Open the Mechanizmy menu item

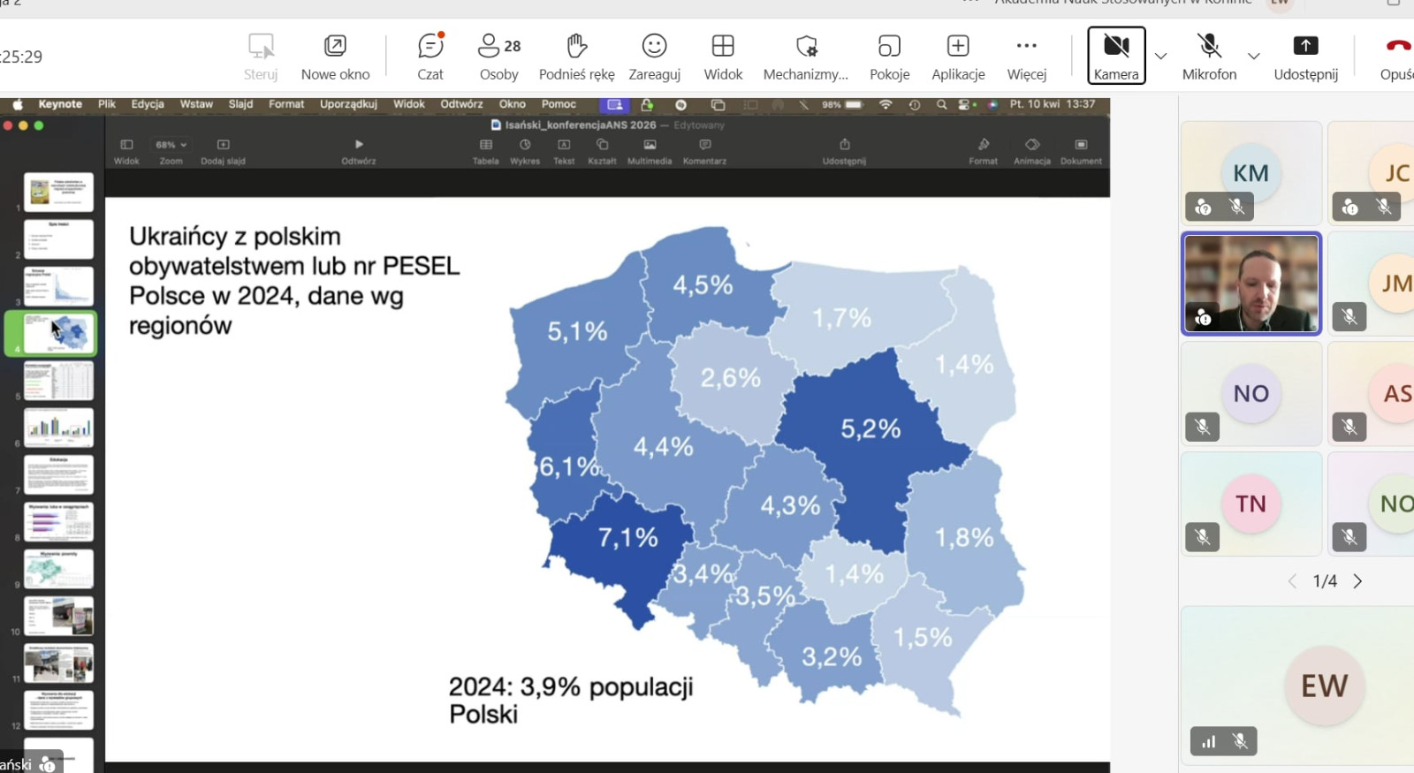pyautogui.click(x=805, y=56)
